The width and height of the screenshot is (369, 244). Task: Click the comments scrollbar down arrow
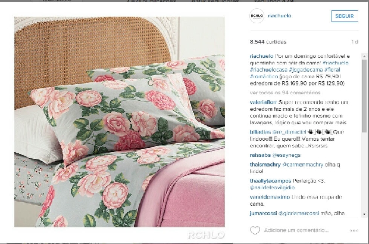tap(364, 214)
